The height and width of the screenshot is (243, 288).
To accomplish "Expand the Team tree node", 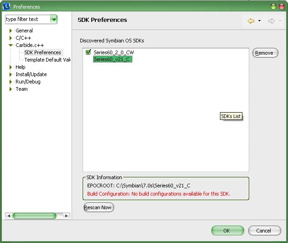I will click(x=10, y=89).
